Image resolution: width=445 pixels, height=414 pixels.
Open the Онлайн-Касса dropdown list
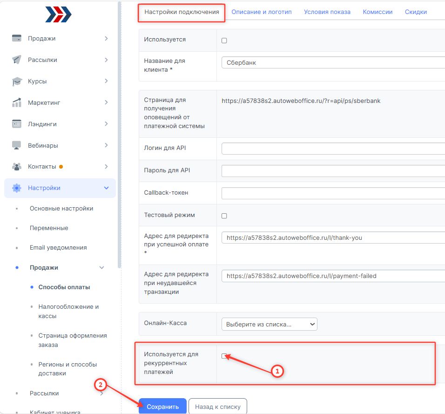coord(269,324)
